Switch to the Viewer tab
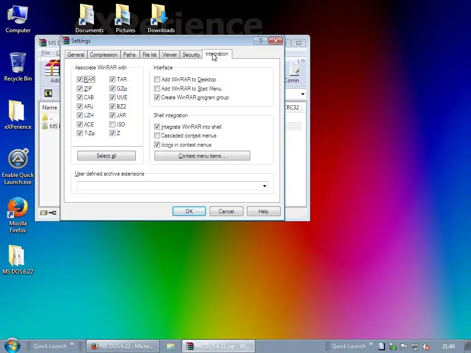This screenshot has width=471, height=353. pos(169,55)
